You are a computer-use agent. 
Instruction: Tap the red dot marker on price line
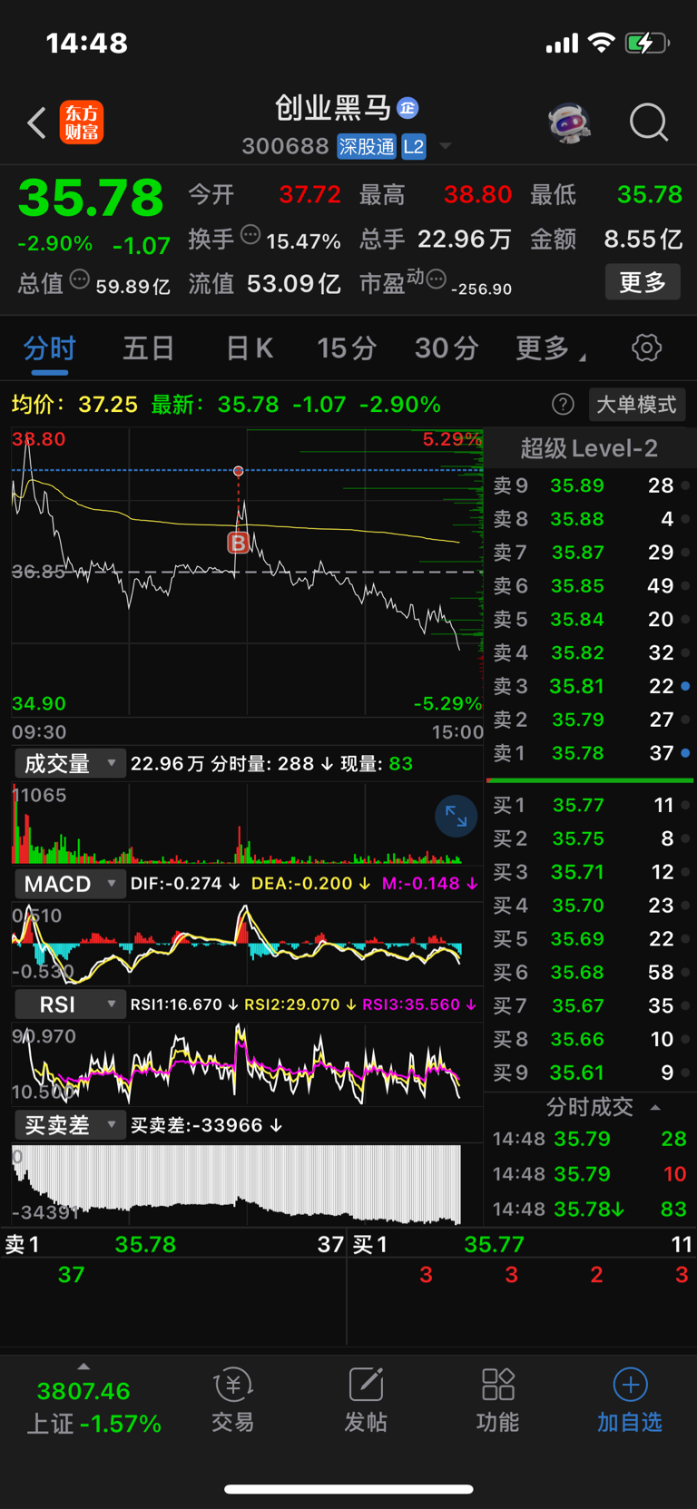coord(239,471)
